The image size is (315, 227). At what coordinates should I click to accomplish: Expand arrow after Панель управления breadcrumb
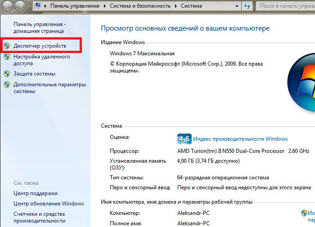pos(105,6)
